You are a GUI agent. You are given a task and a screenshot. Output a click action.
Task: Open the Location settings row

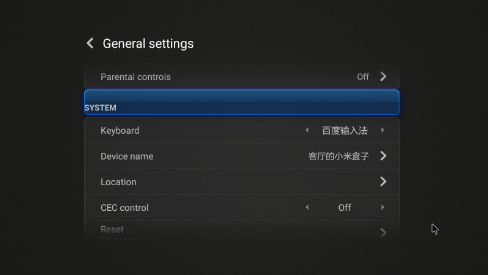tap(118, 182)
